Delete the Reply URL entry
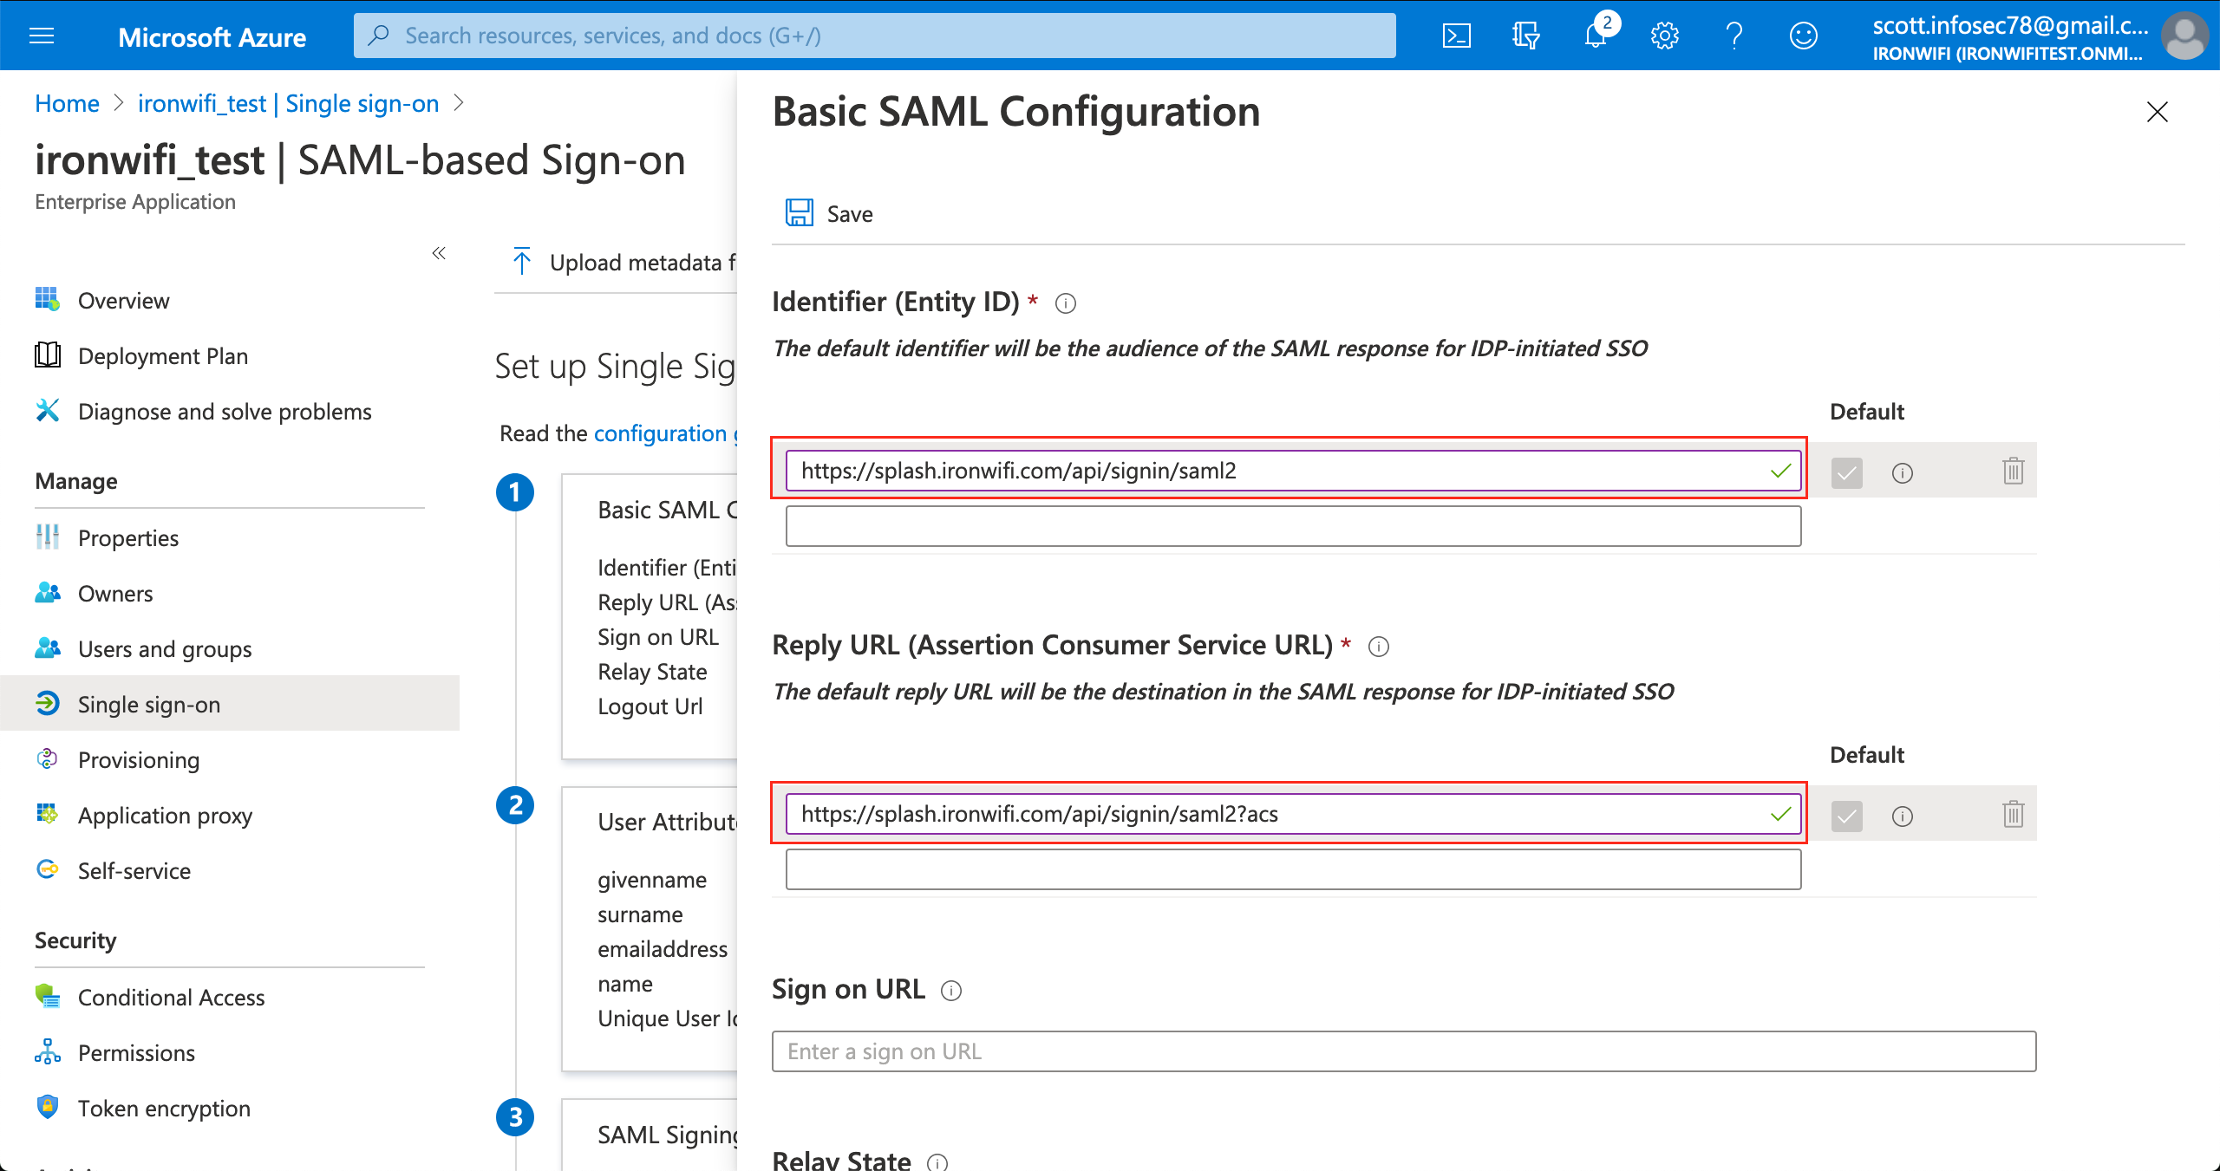Screen dimensions: 2220x1171 click(x=2013, y=814)
